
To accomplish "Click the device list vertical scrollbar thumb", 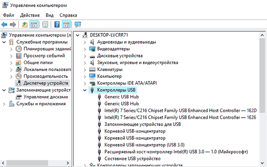I will pos(262,75).
